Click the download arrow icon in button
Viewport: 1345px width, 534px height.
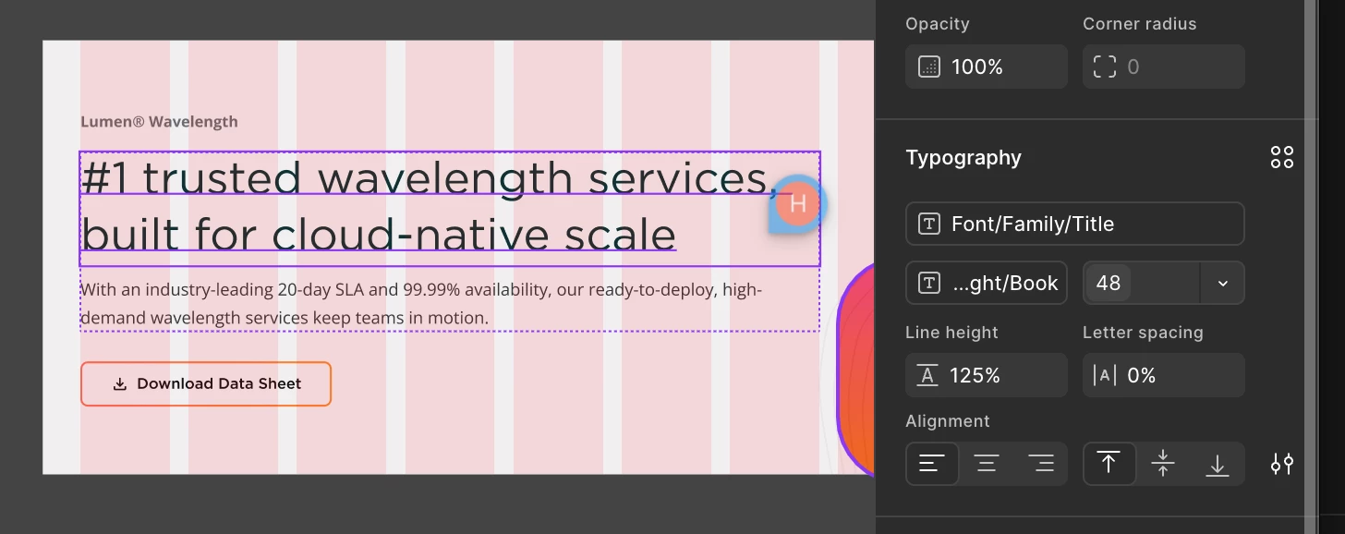119,383
